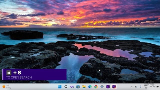Open Settings gear in the taskbar
Viewport: 160px width, 90px height.
tap(102, 87)
